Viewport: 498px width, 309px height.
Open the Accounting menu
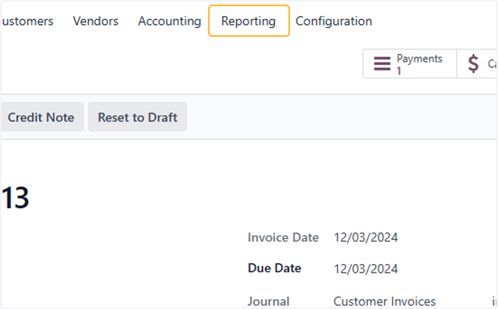pos(169,21)
